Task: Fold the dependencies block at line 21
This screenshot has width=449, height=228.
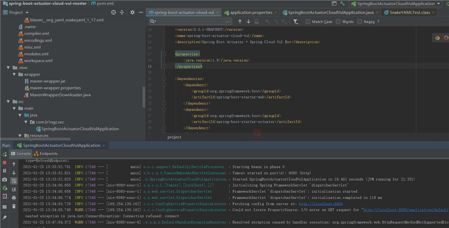Action: point(165,79)
